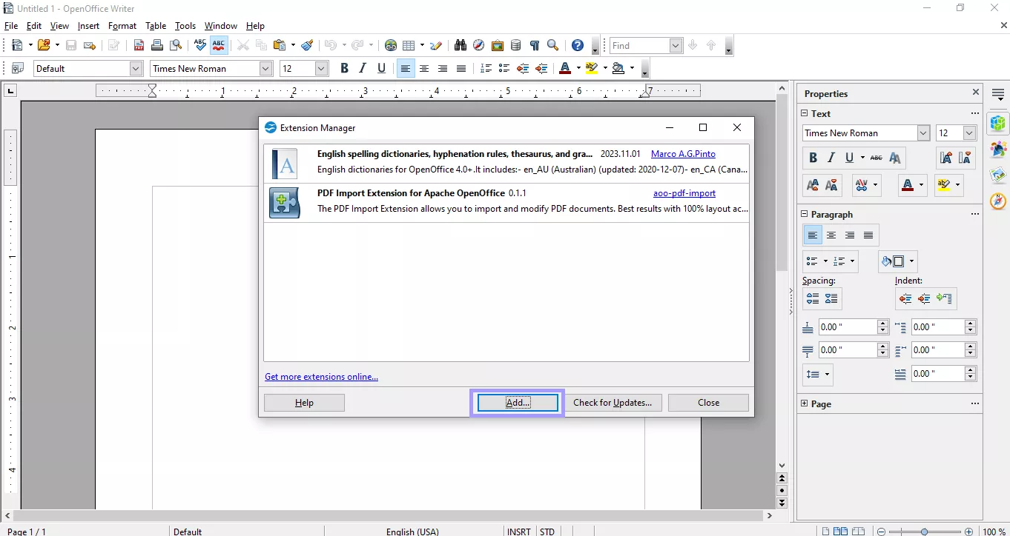Screen dimensions: 1010x536
Task: Open the toolbar font size 12 dropdown
Action: [321, 68]
